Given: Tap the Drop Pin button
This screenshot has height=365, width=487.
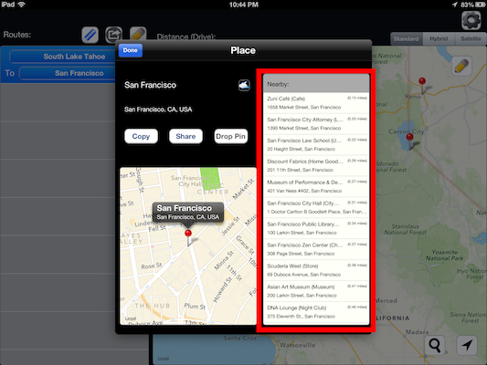Looking at the screenshot, I should point(231,136).
